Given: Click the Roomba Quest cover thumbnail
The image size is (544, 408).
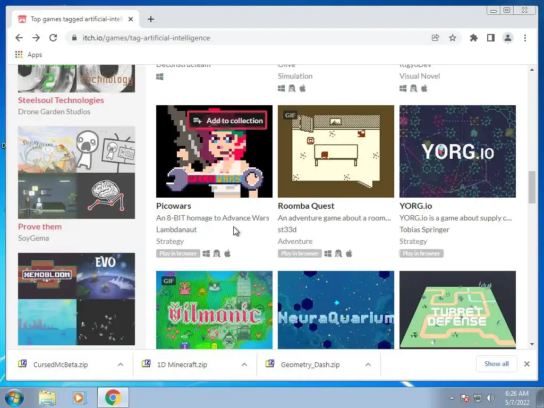Looking at the screenshot, I should 336,151.
